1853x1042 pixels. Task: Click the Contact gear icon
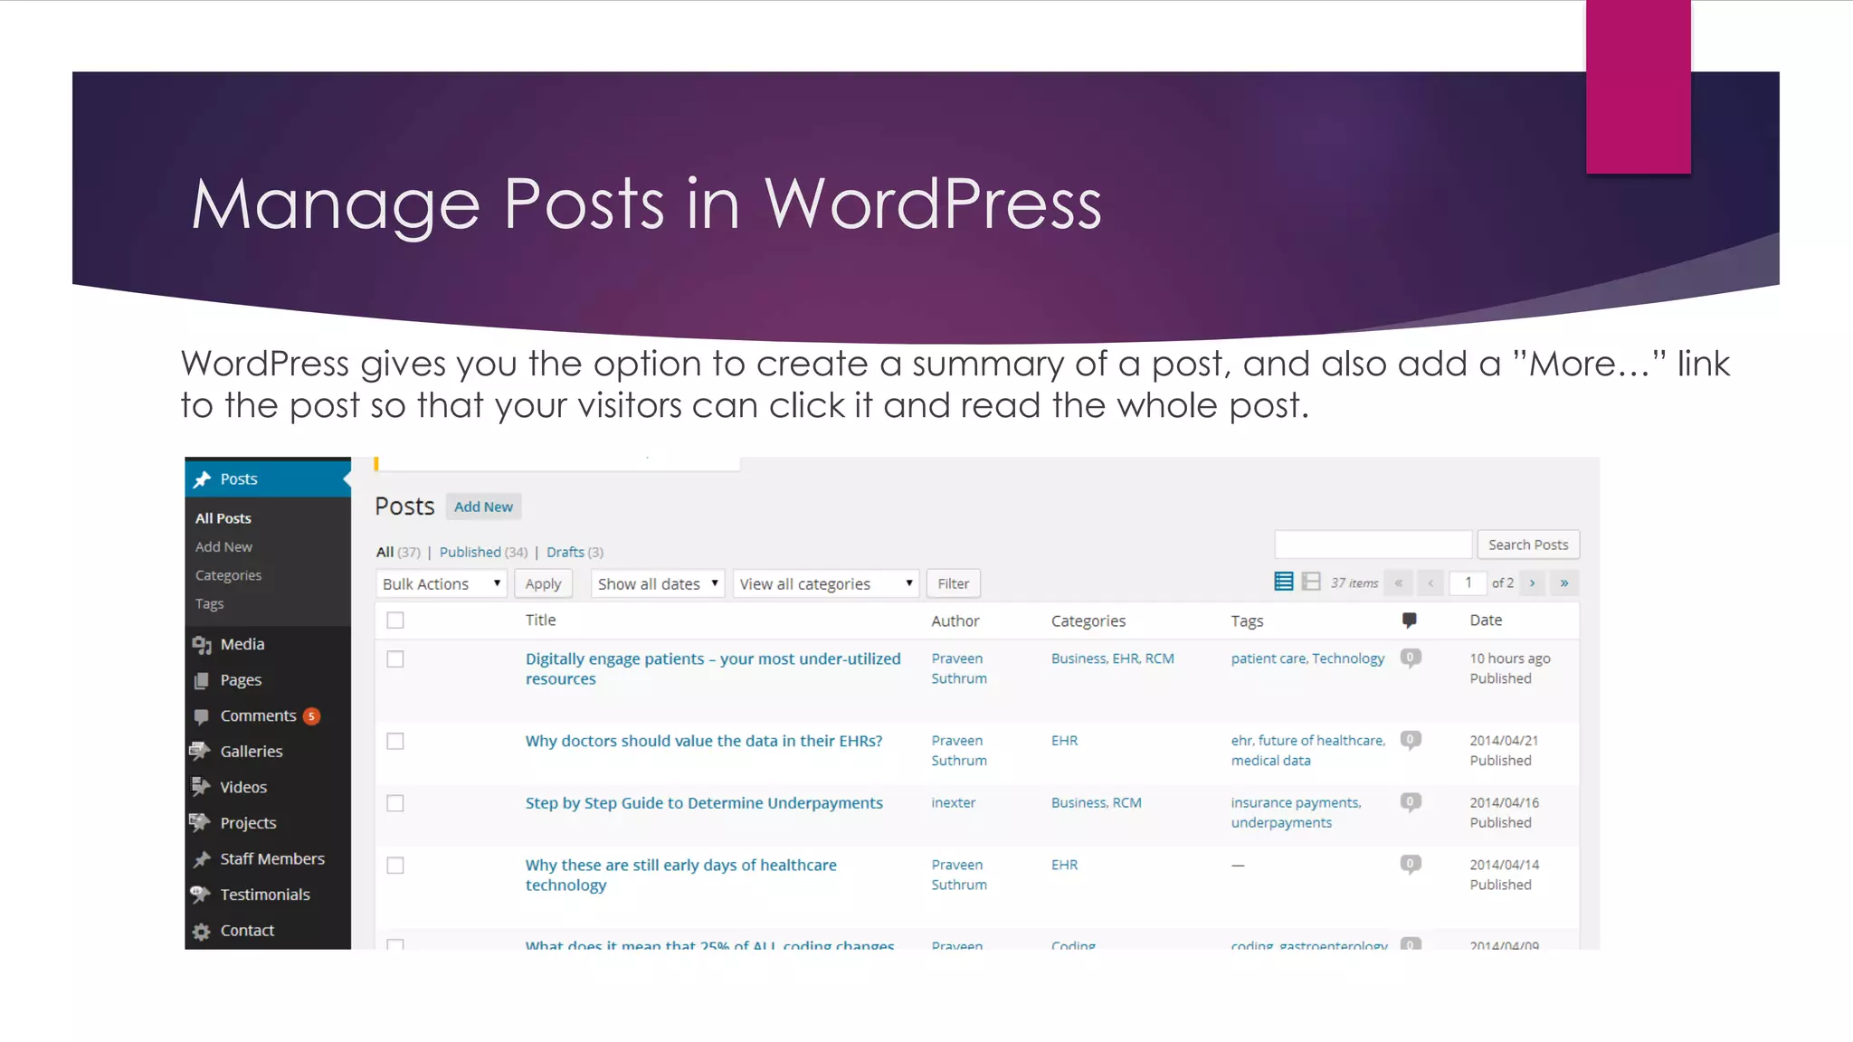(x=202, y=931)
